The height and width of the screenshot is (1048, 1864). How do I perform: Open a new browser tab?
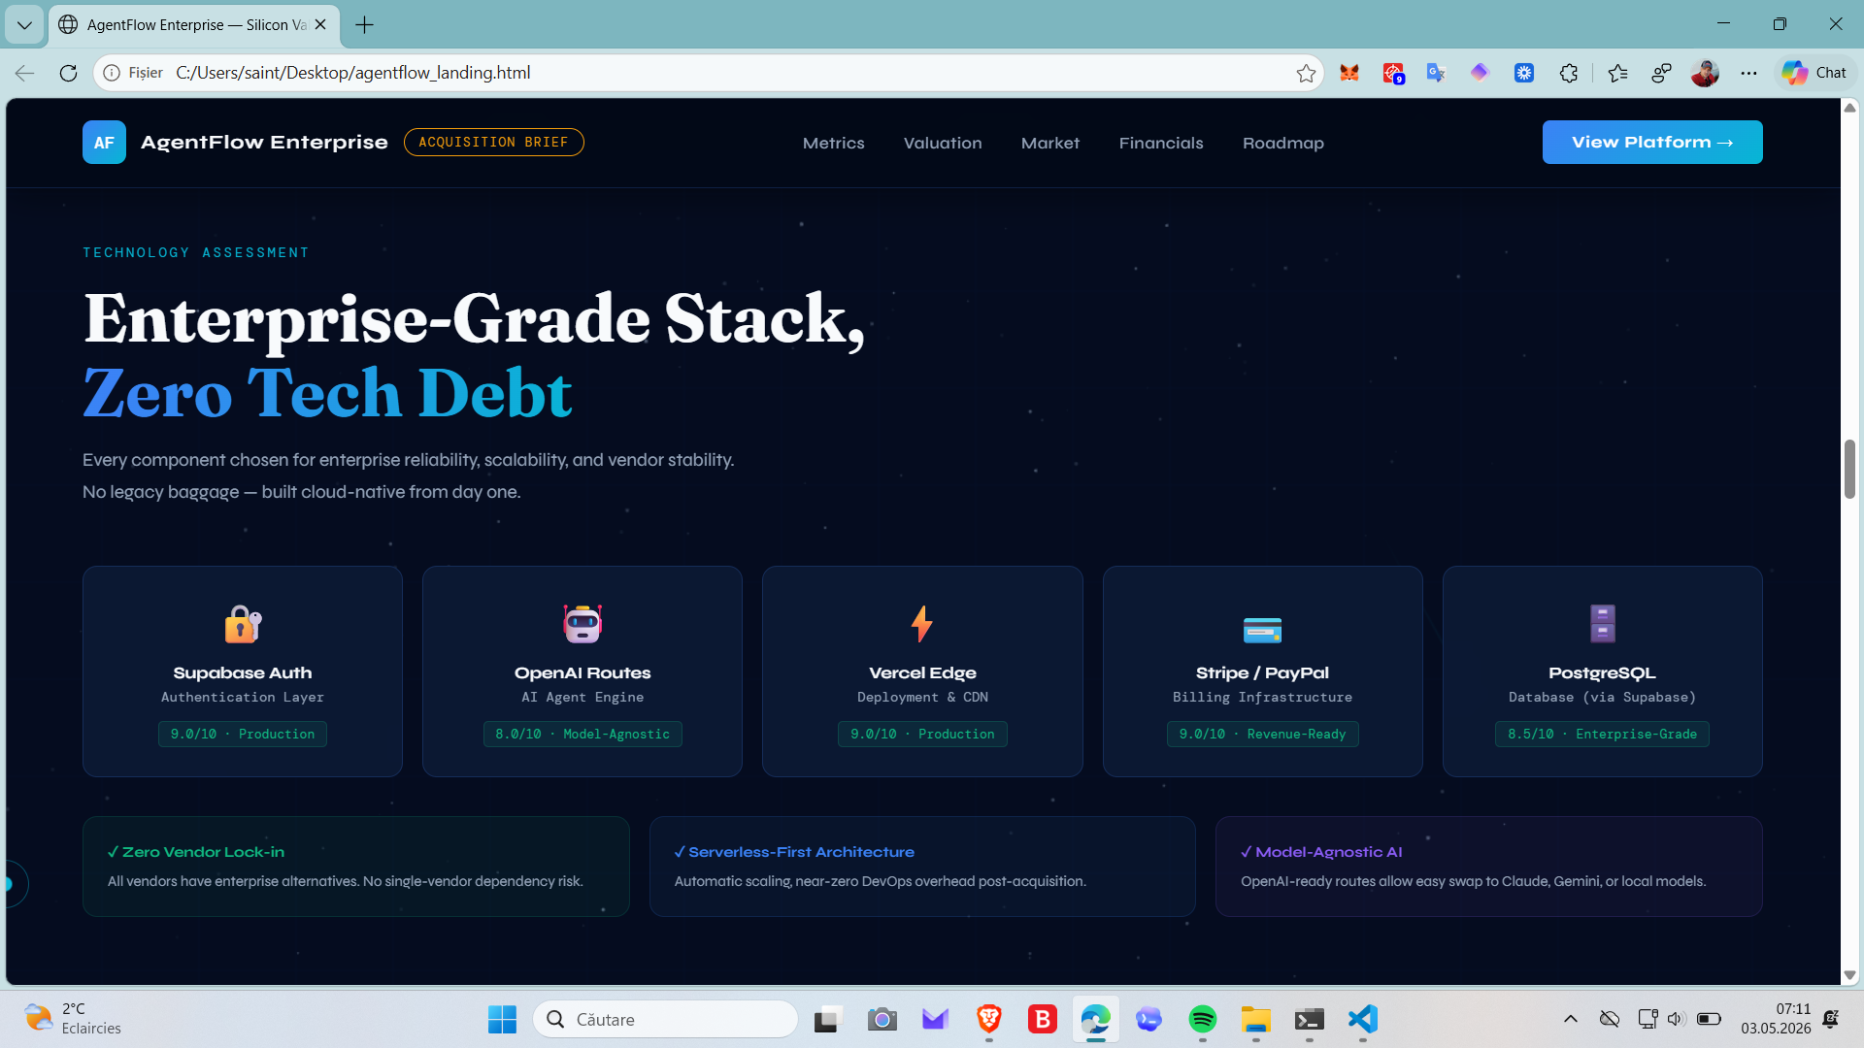365,25
